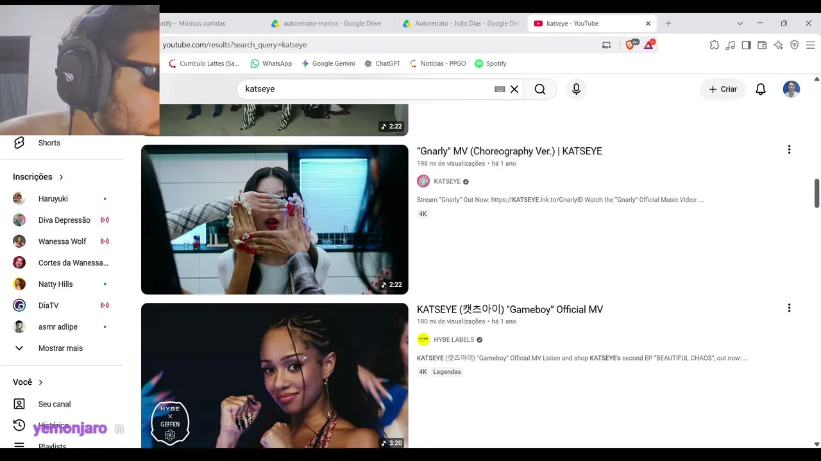This screenshot has width=821, height=461.
Task: Play the Gnarly choreography video thumbnail
Action: pyautogui.click(x=275, y=220)
